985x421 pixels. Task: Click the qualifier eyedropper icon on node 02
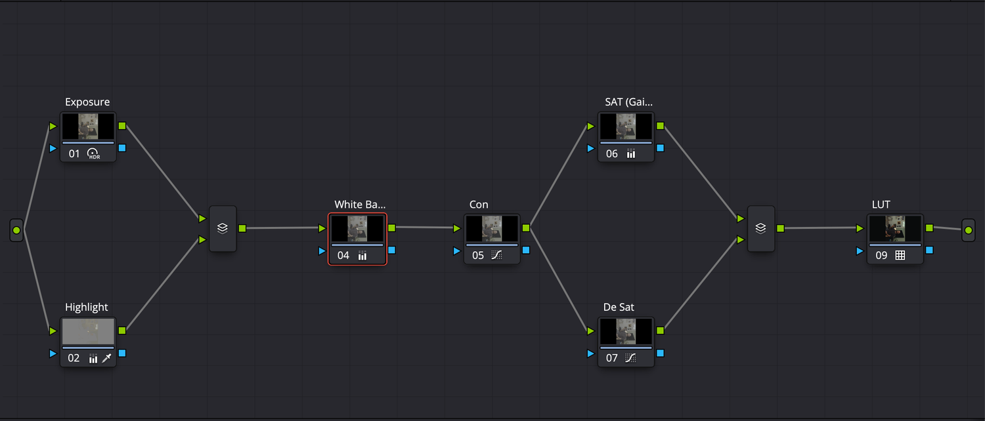click(106, 359)
